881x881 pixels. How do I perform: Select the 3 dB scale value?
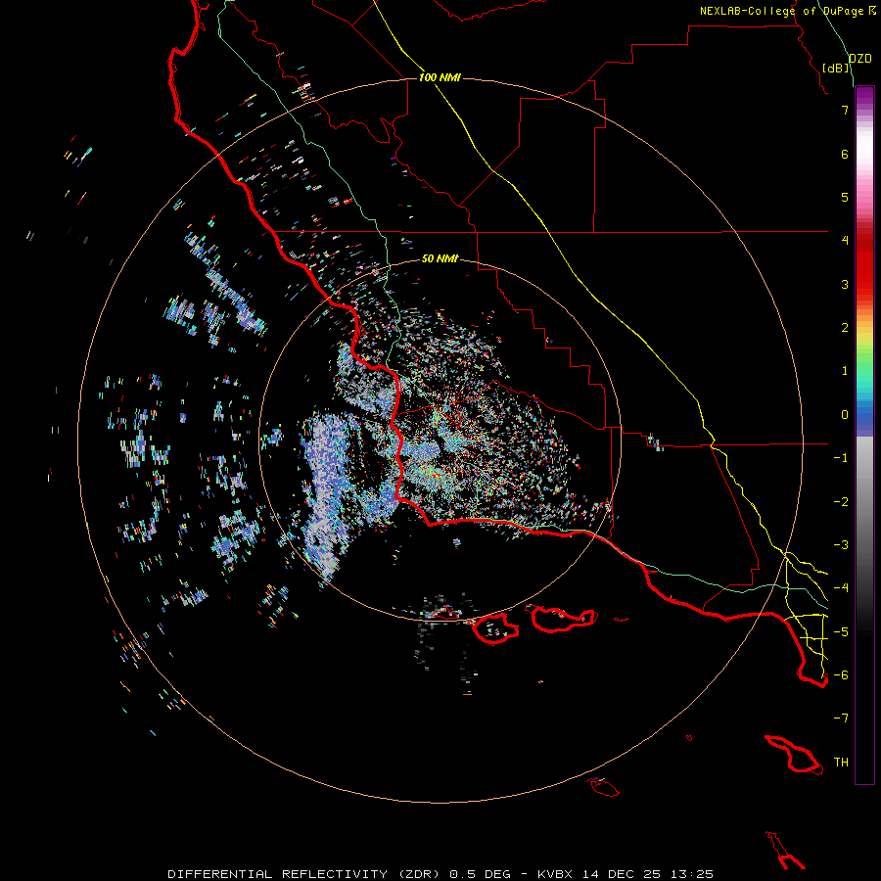(x=845, y=284)
